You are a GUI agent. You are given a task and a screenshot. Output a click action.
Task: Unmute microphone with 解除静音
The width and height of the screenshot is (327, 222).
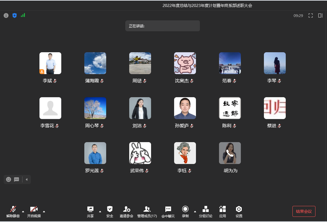coord(13,211)
